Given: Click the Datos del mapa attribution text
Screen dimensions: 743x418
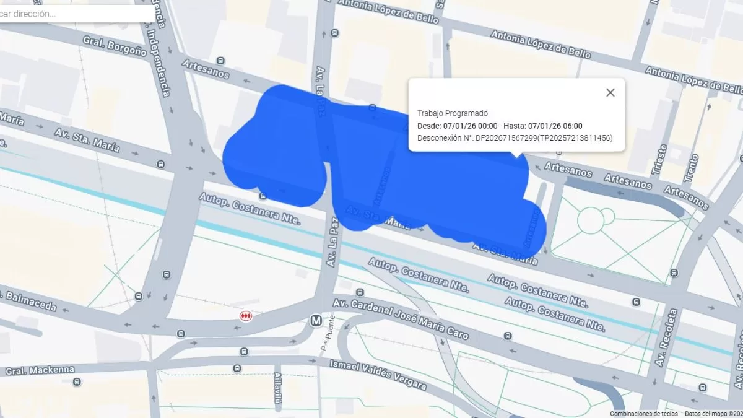Looking at the screenshot, I should point(713,414).
